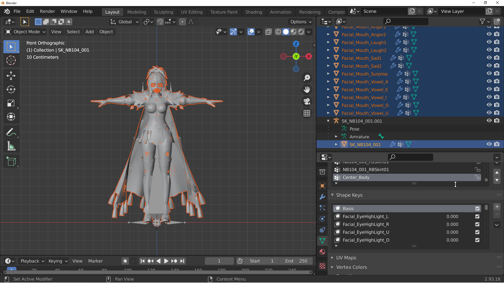Click the Options button in header
Viewport: 504px width, 283px height.
click(x=301, y=22)
